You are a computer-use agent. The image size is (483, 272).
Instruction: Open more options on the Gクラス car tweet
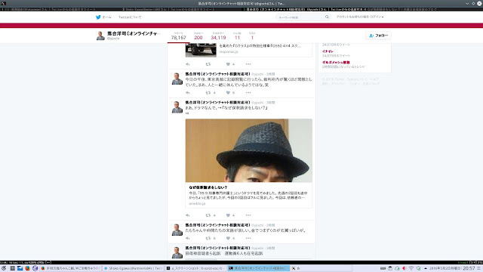[248, 64]
